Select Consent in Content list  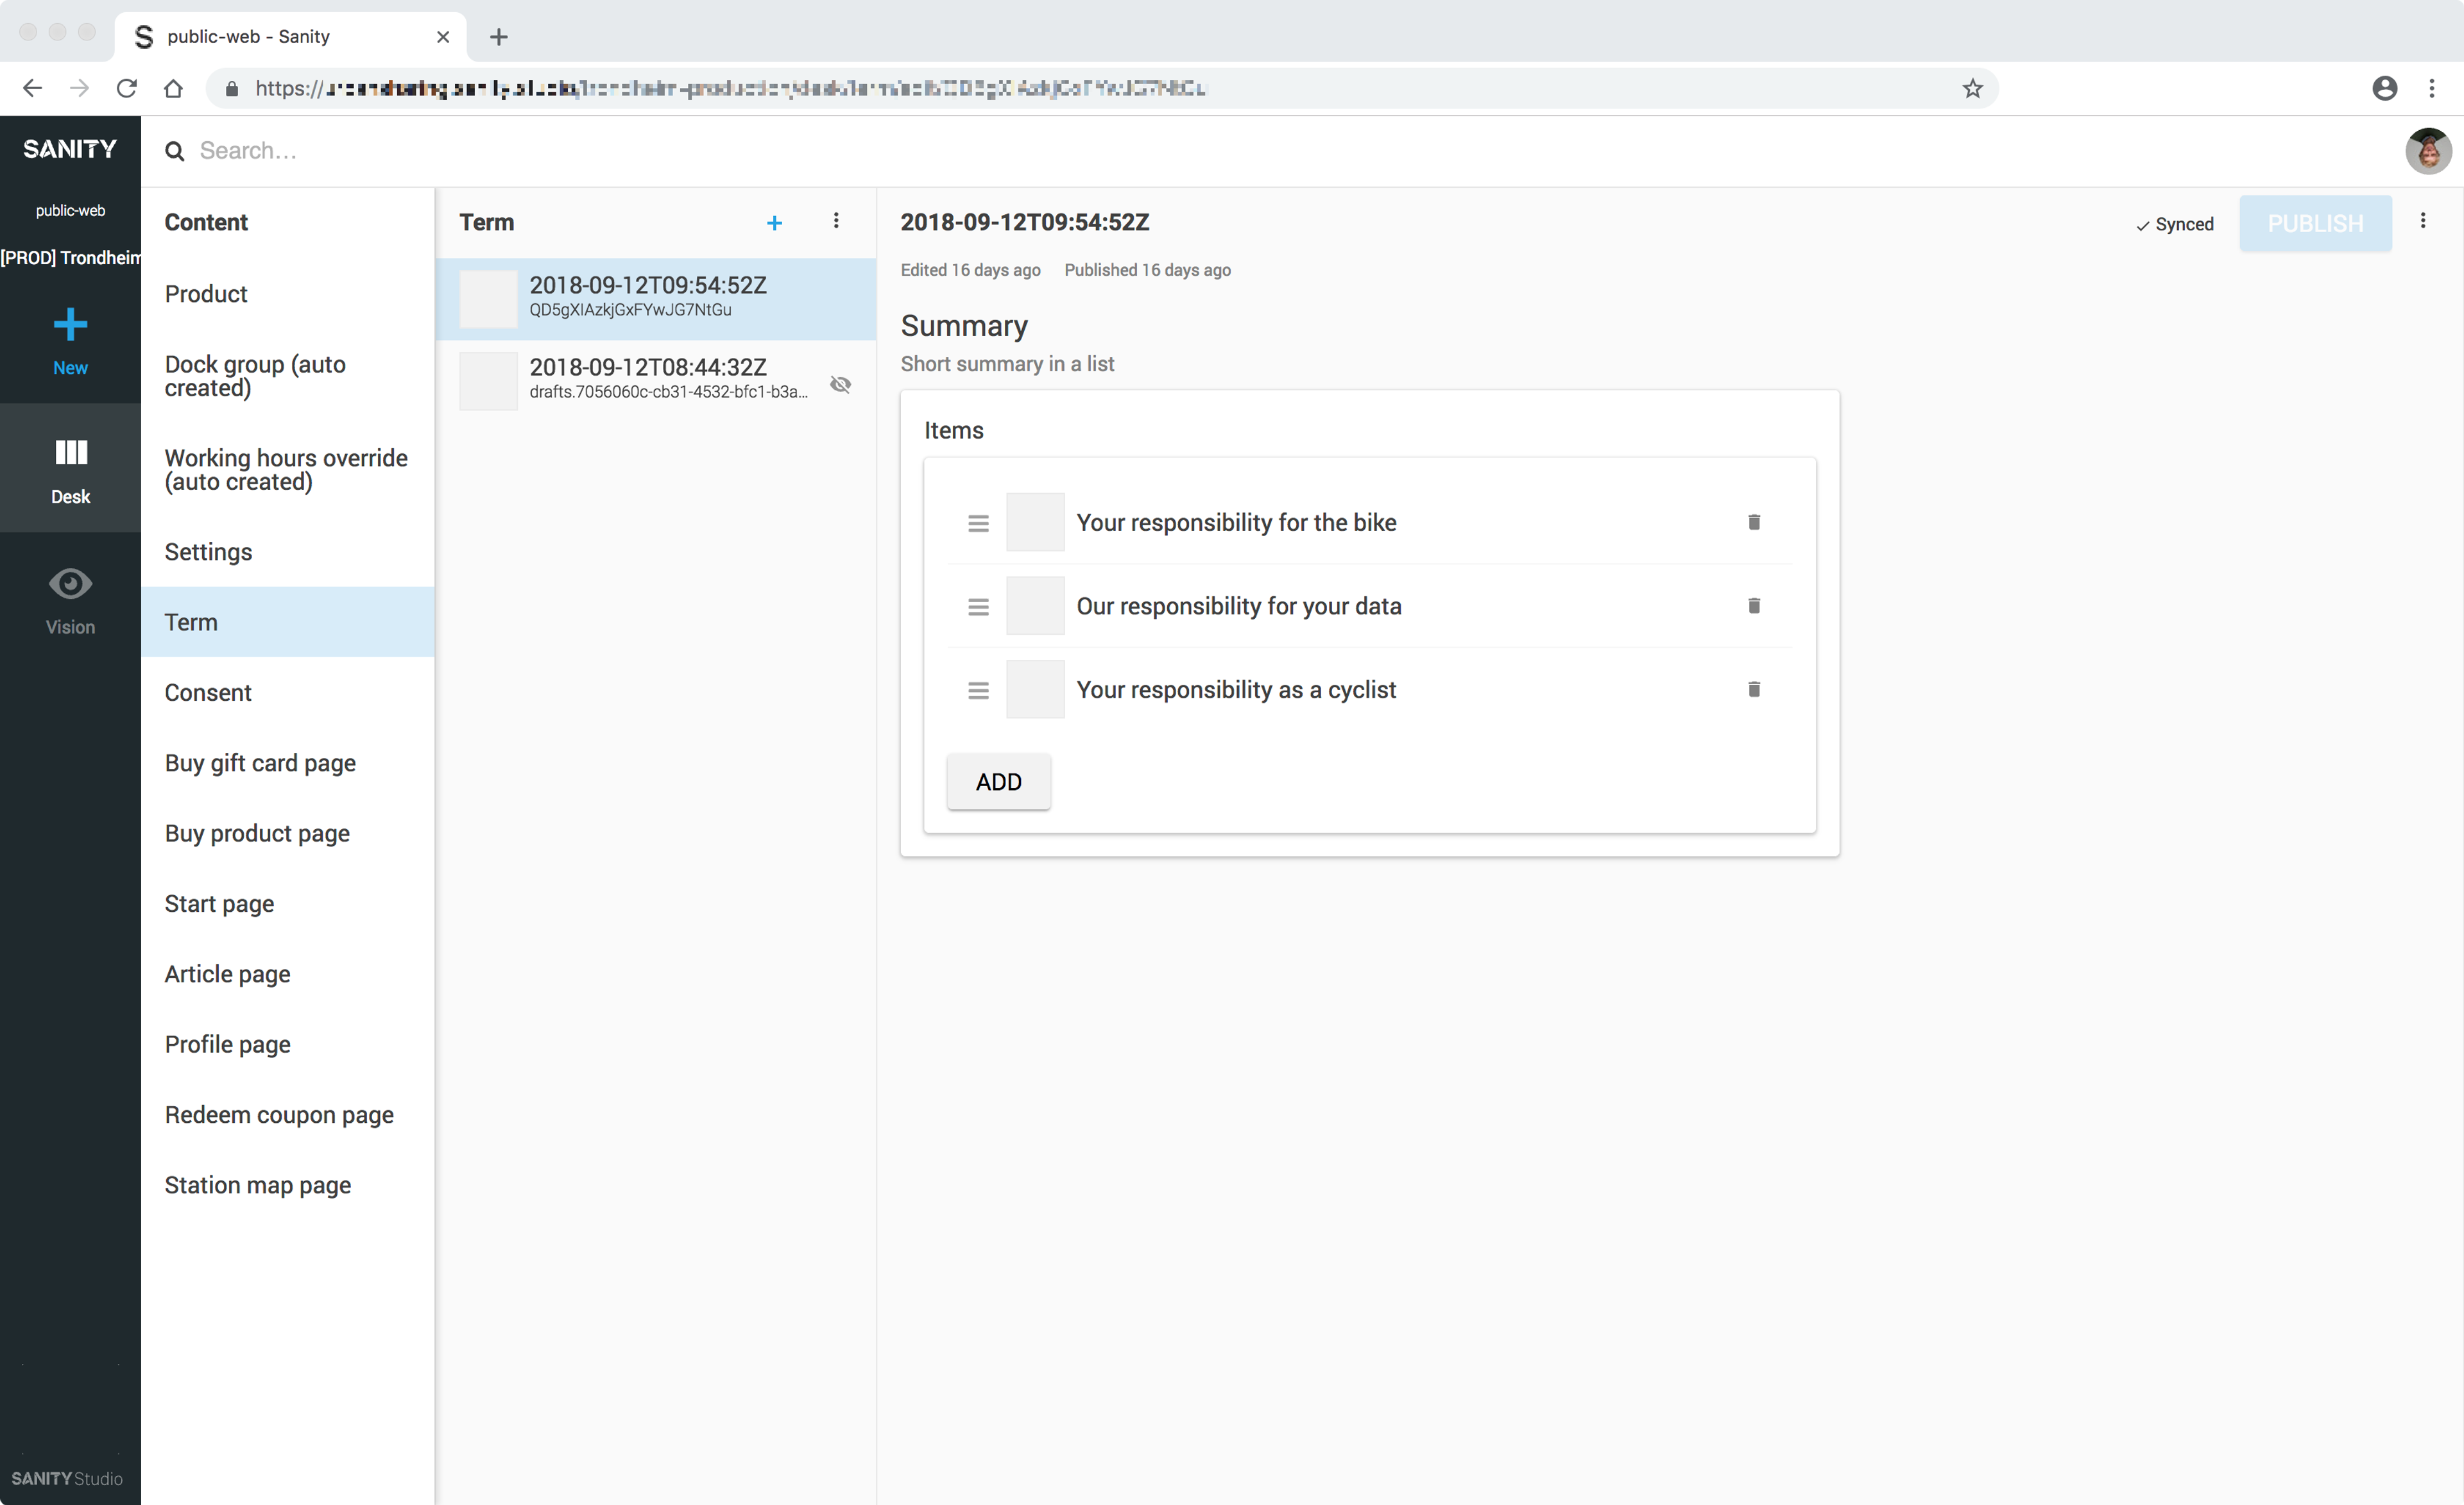[x=208, y=693]
